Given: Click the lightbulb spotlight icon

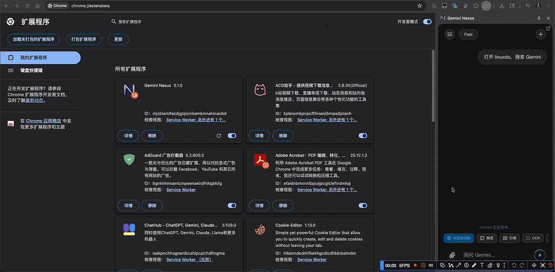Looking at the screenshot, I should (x=499, y=265).
